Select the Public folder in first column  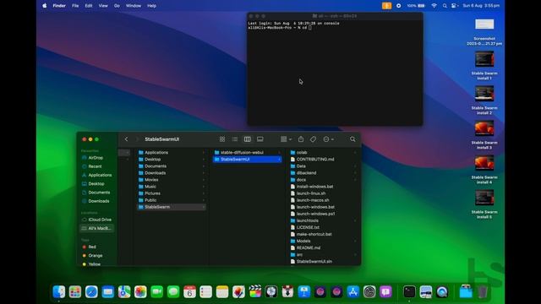pos(172,200)
